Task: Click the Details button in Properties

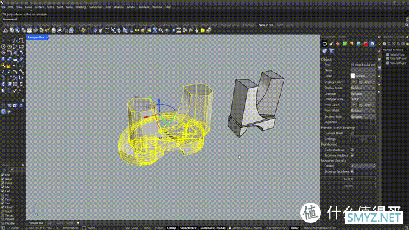Action: pyautogui.click(x=348, y=186)
